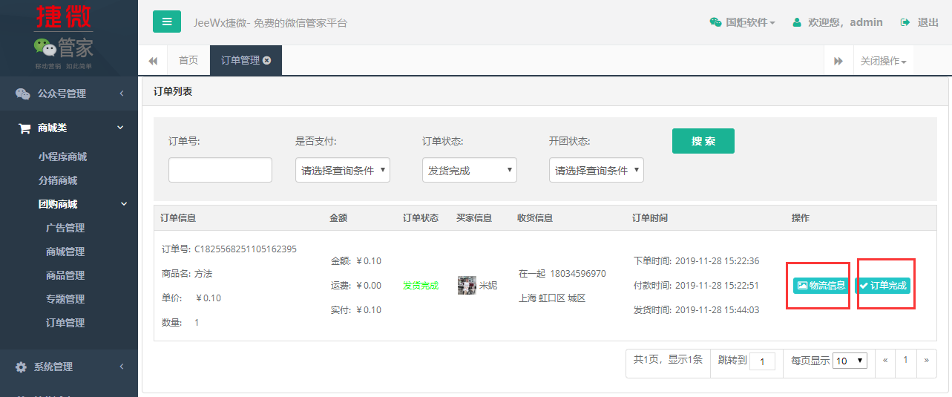Screen dimensions: 952x397
Task: Select the 订单管理 tab
Action: (x=246, y=60)
